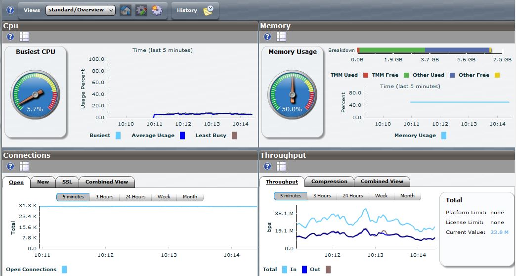This screenshot has height=276, width=516.
Task: Show Combined View in Throughput panel
Action: click(382, 182)
